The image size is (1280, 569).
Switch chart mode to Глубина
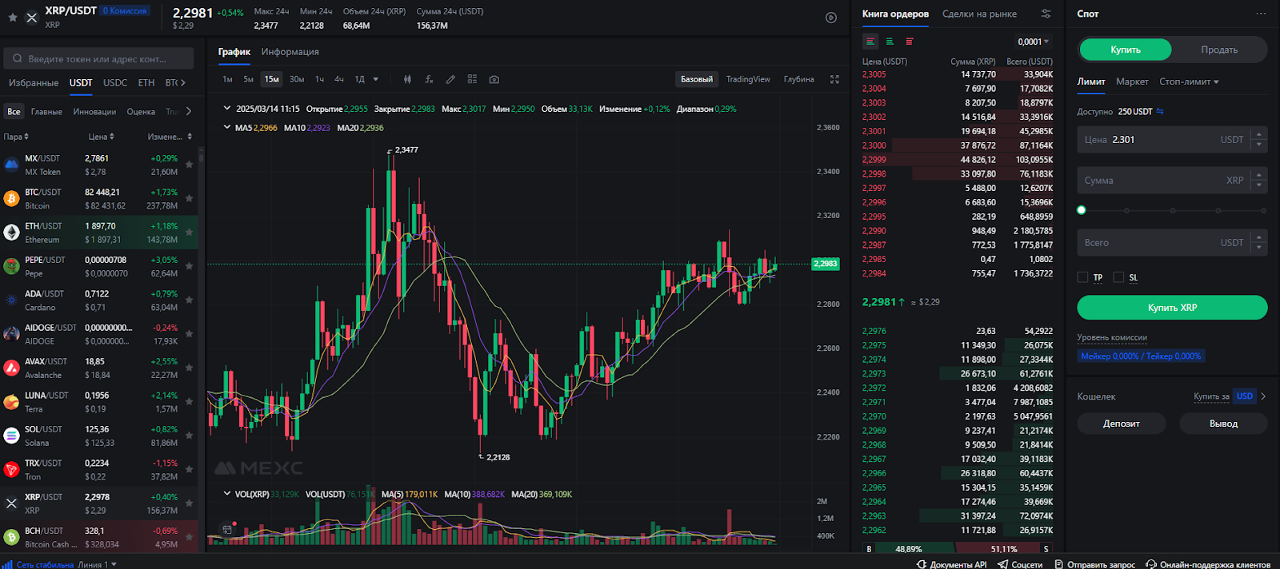point(799,79)
